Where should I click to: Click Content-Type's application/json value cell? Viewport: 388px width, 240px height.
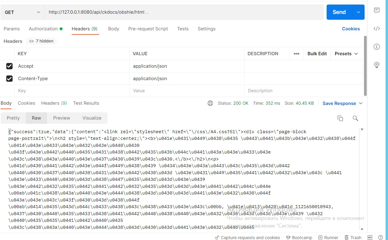point(187,79)
